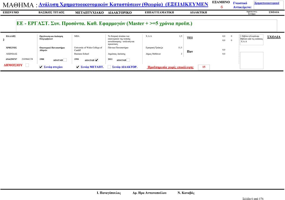Click University of Wales College of Cardiff
The image size is (285, 200).
pos(88,49)
